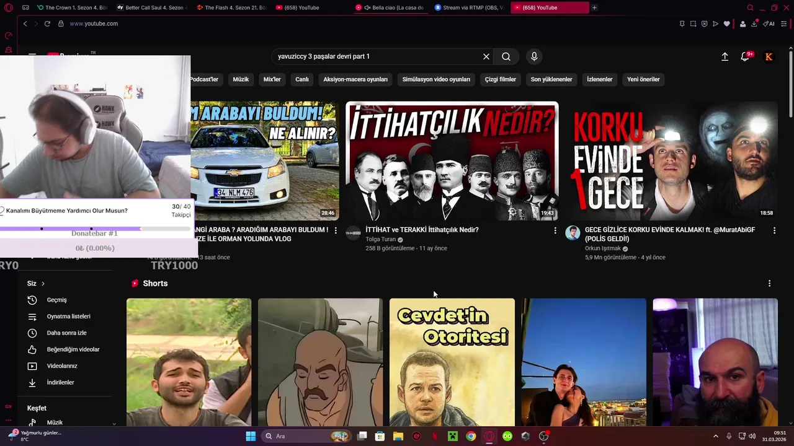The image size is (794, 446).
Task: Open Microsoft Store from taskbar
Action: pyautogui.click(x=380, y=436)
